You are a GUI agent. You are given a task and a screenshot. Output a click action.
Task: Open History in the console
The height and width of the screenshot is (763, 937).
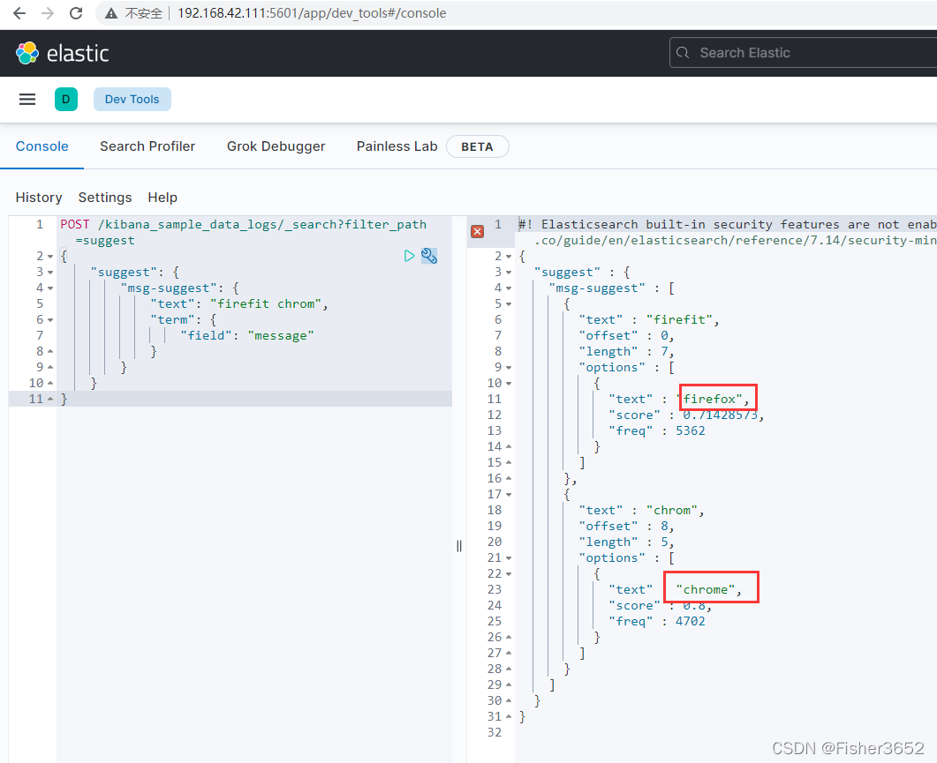tap(39, 198)
